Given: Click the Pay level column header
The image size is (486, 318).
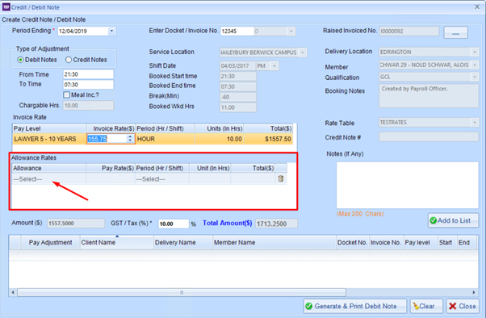Looking at the screenshot, I should pos(421,242).
